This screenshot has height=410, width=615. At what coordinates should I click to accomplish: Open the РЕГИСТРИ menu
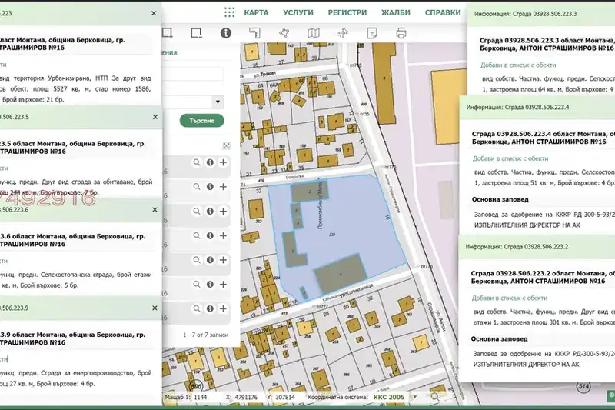pos(347,12)
